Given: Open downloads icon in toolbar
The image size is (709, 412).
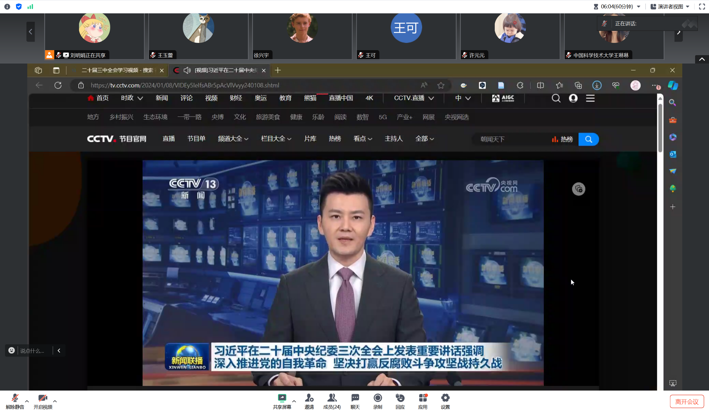Looking at the screenshot, I should tap(597, 85).
